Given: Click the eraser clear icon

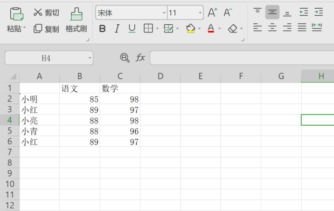Looking at the screenshot, I should tap(232, 29).
